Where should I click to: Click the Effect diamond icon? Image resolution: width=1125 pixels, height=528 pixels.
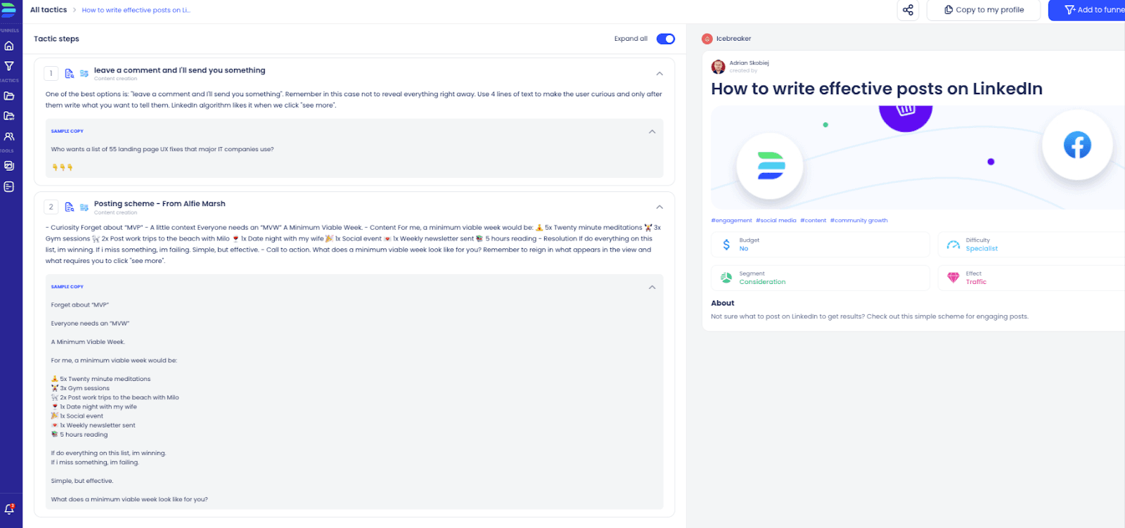point(953,278)
